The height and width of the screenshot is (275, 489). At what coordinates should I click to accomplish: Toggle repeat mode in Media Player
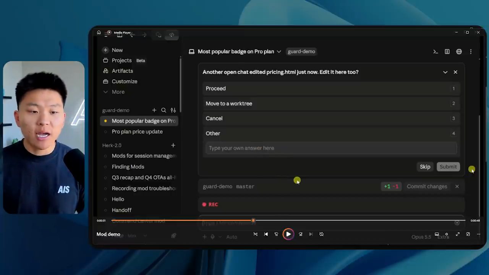[x=321, y=234]
